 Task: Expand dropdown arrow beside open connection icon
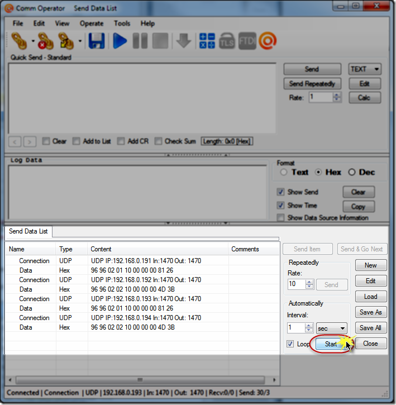click(x=33, y=41)
